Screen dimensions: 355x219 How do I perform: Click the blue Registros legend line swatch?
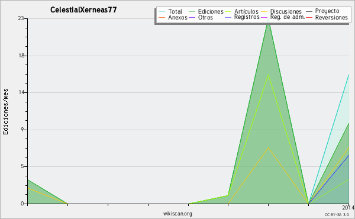pyautogui.click(x=228, y=17)
